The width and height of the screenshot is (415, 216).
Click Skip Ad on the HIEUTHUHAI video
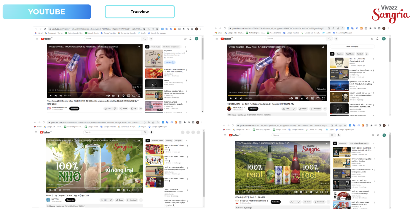point(320,89)
